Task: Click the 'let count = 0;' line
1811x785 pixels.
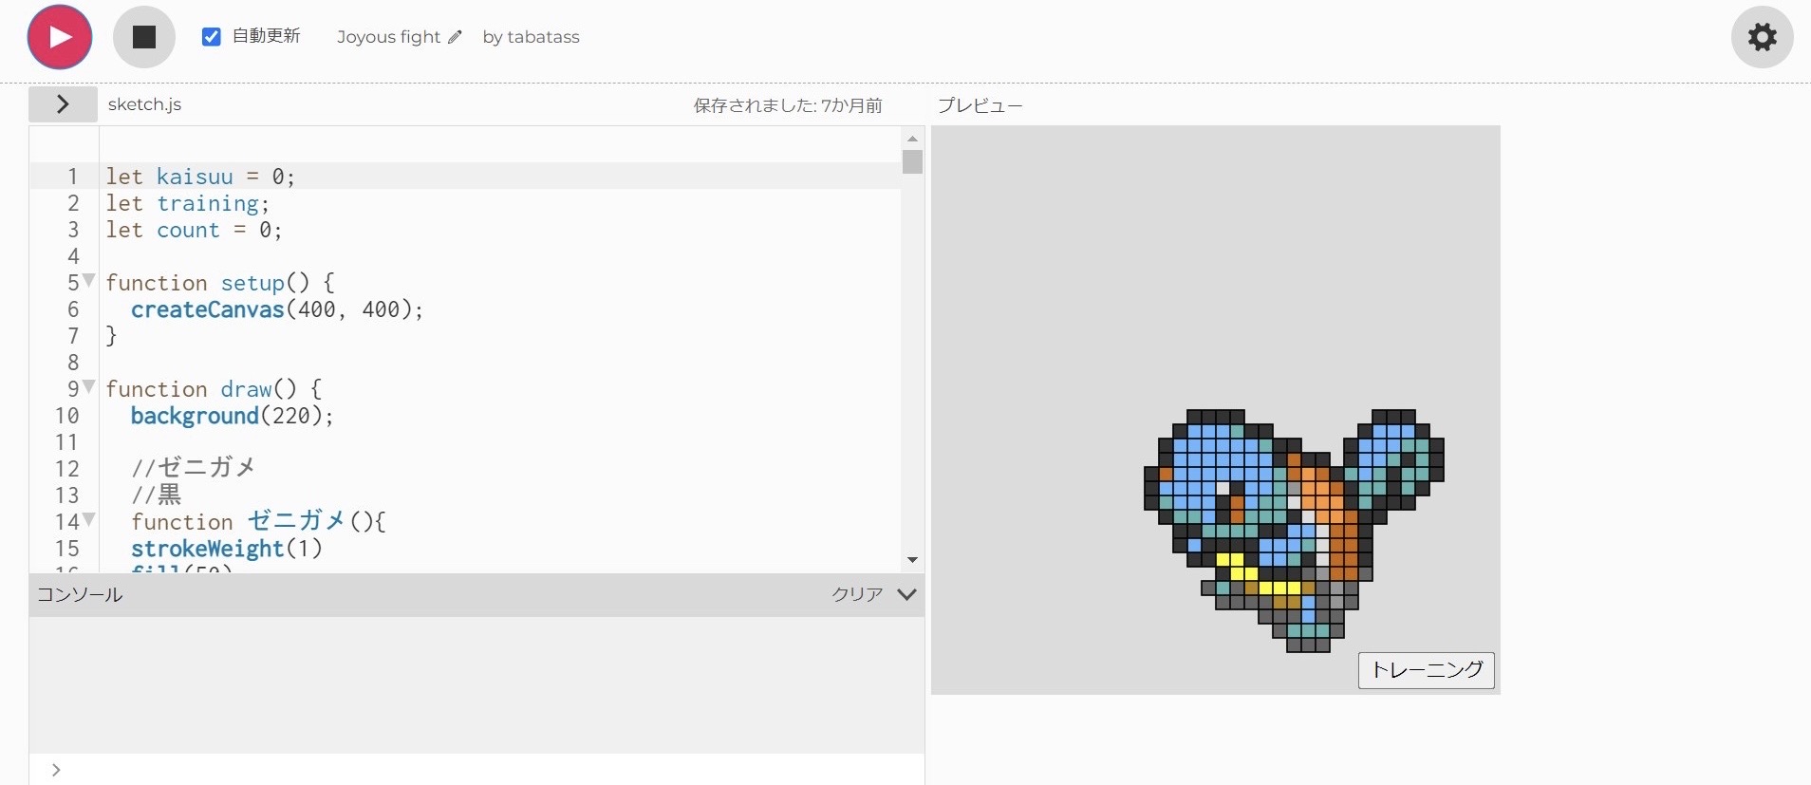Action: pyautogui.click(x=194, y=230)
